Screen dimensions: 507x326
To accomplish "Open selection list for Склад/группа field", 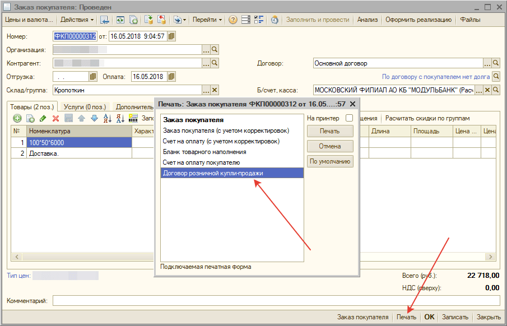I will pyautogui.click(x=206, y=90).
